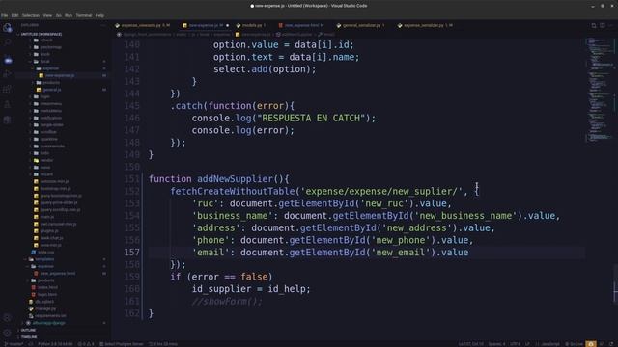Click the manage.py file icon in tree
Viewport: 618px width, 347px height.
point(31,308)
